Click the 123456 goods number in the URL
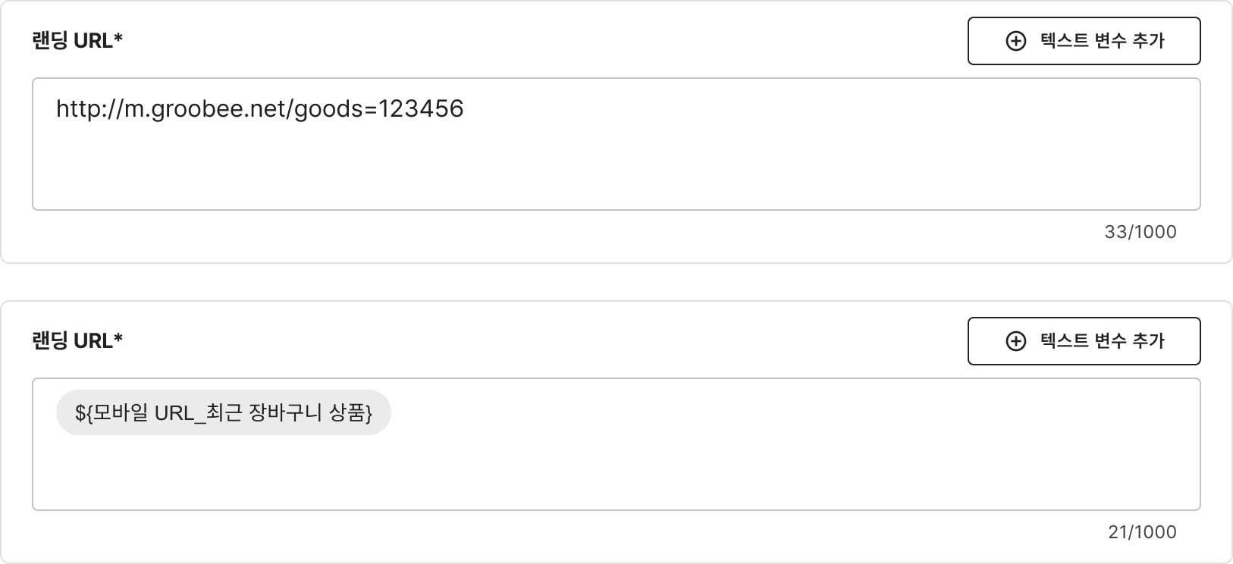This screenshot has height=564, width=1233. (x=421, y=109)
